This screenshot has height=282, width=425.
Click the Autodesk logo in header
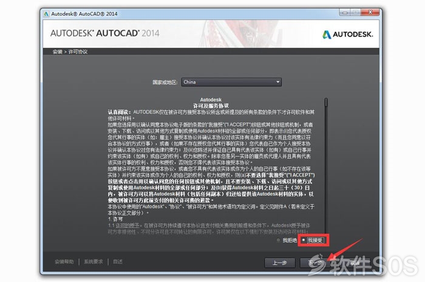347,35
